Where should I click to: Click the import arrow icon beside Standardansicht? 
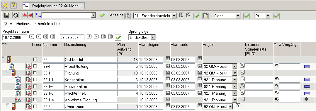point(181,15)
